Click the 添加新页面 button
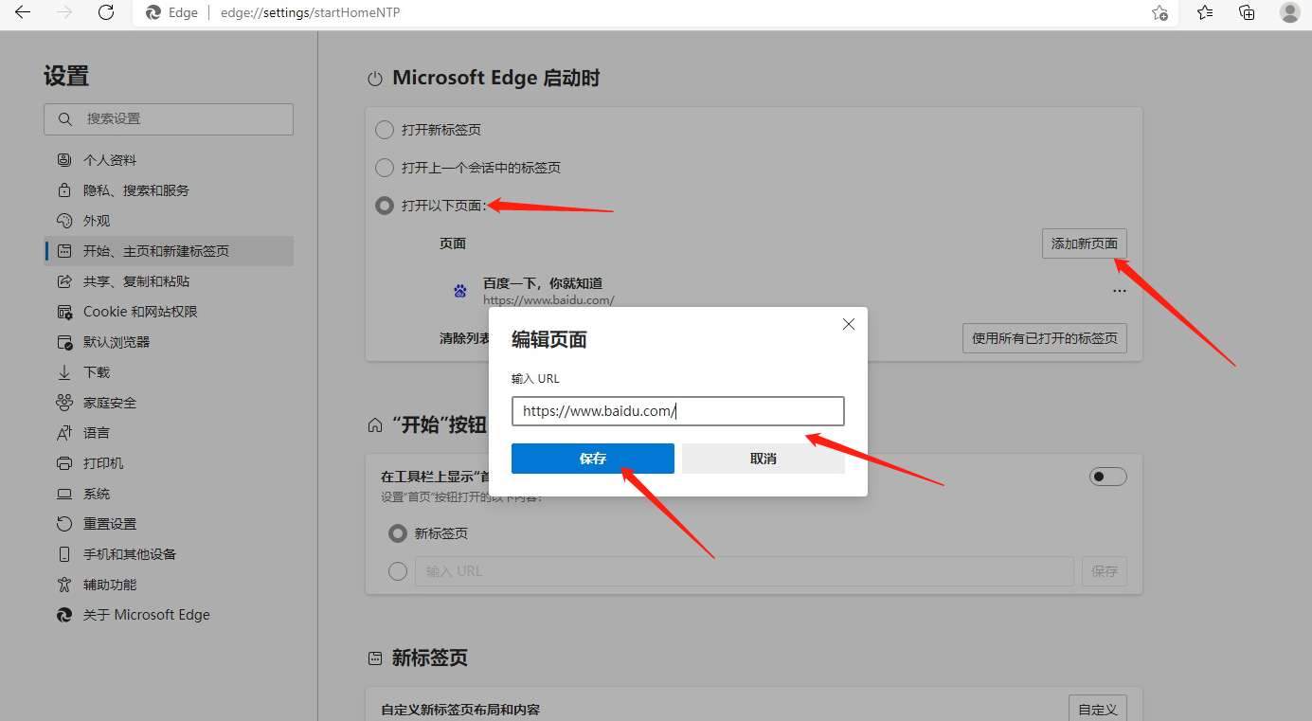Image resolution: width=1312 pixels, height=721 pixels. [1085, 243]
